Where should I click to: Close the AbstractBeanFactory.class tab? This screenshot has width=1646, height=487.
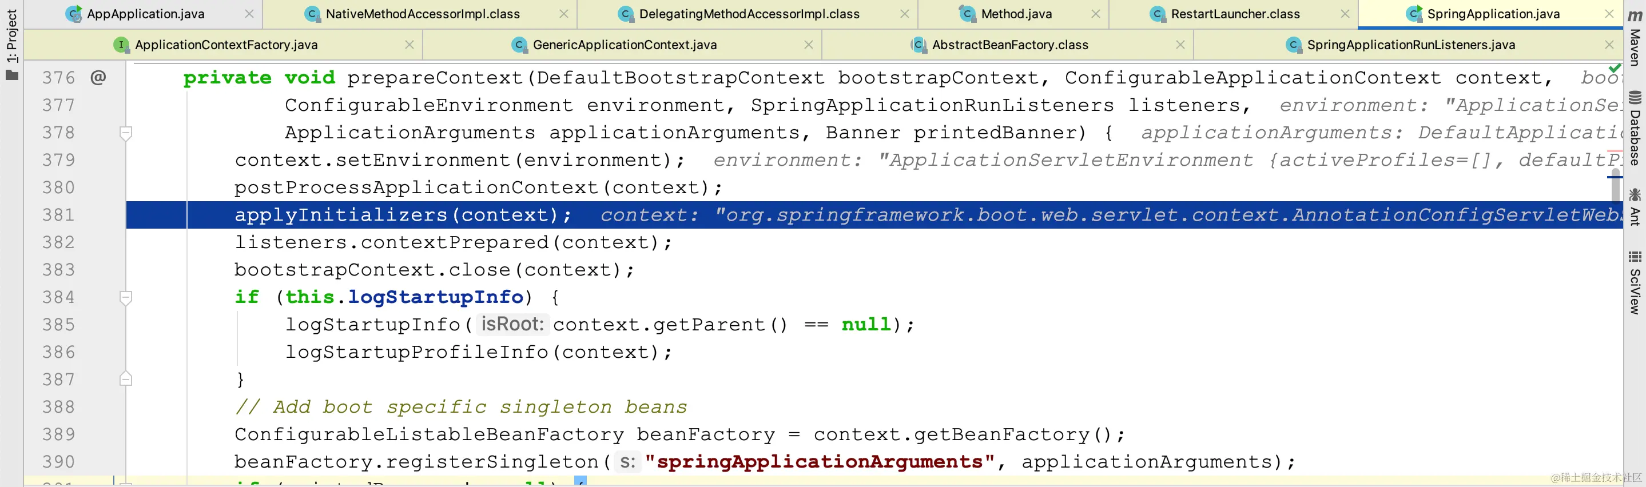tap(1180, 45)
